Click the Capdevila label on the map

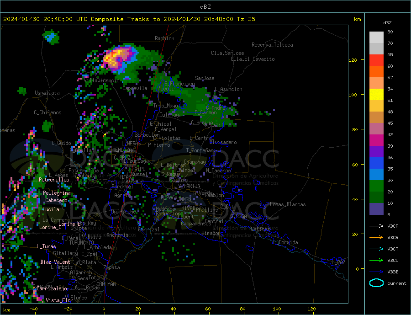pos(135,88)
